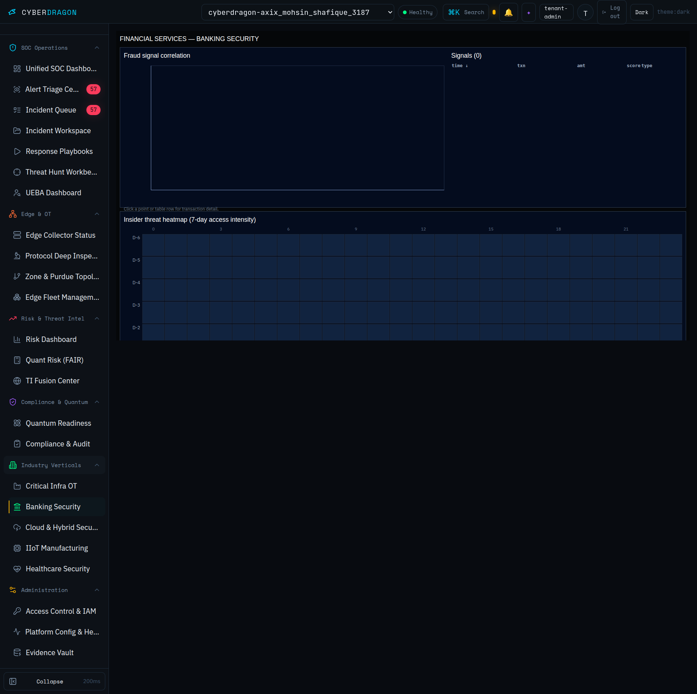Sort signals by score column

pos(633,66)
